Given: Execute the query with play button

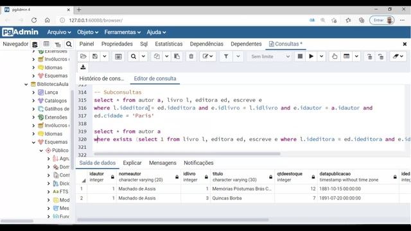Looking at the screenshot, I should point(311,56).
